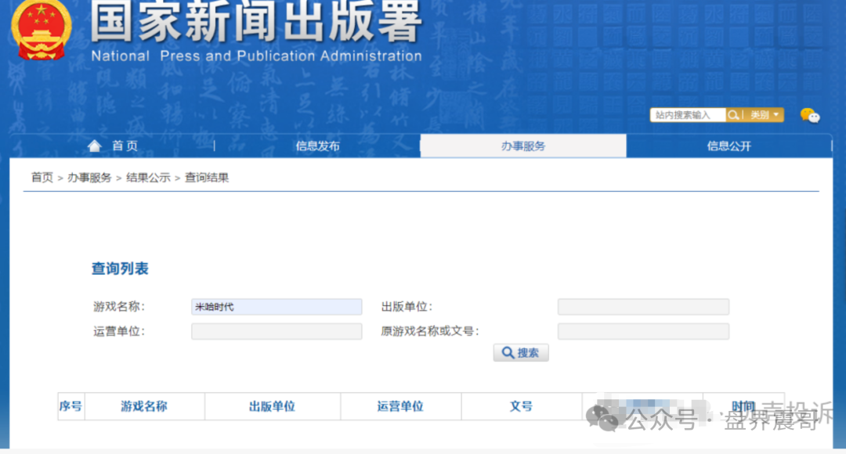Click the 游戏名称 field containing 米哈时代
Viewport: 846px width, 454px height.
(277, 306)
